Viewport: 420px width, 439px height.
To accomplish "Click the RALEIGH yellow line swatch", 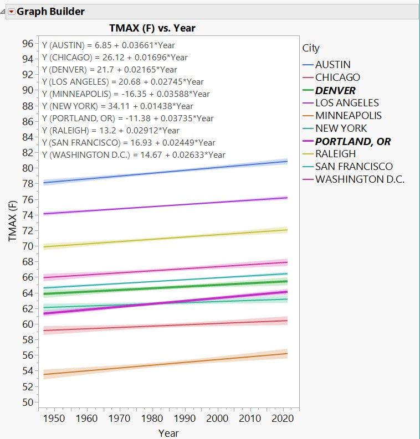I will pos(308,154).
